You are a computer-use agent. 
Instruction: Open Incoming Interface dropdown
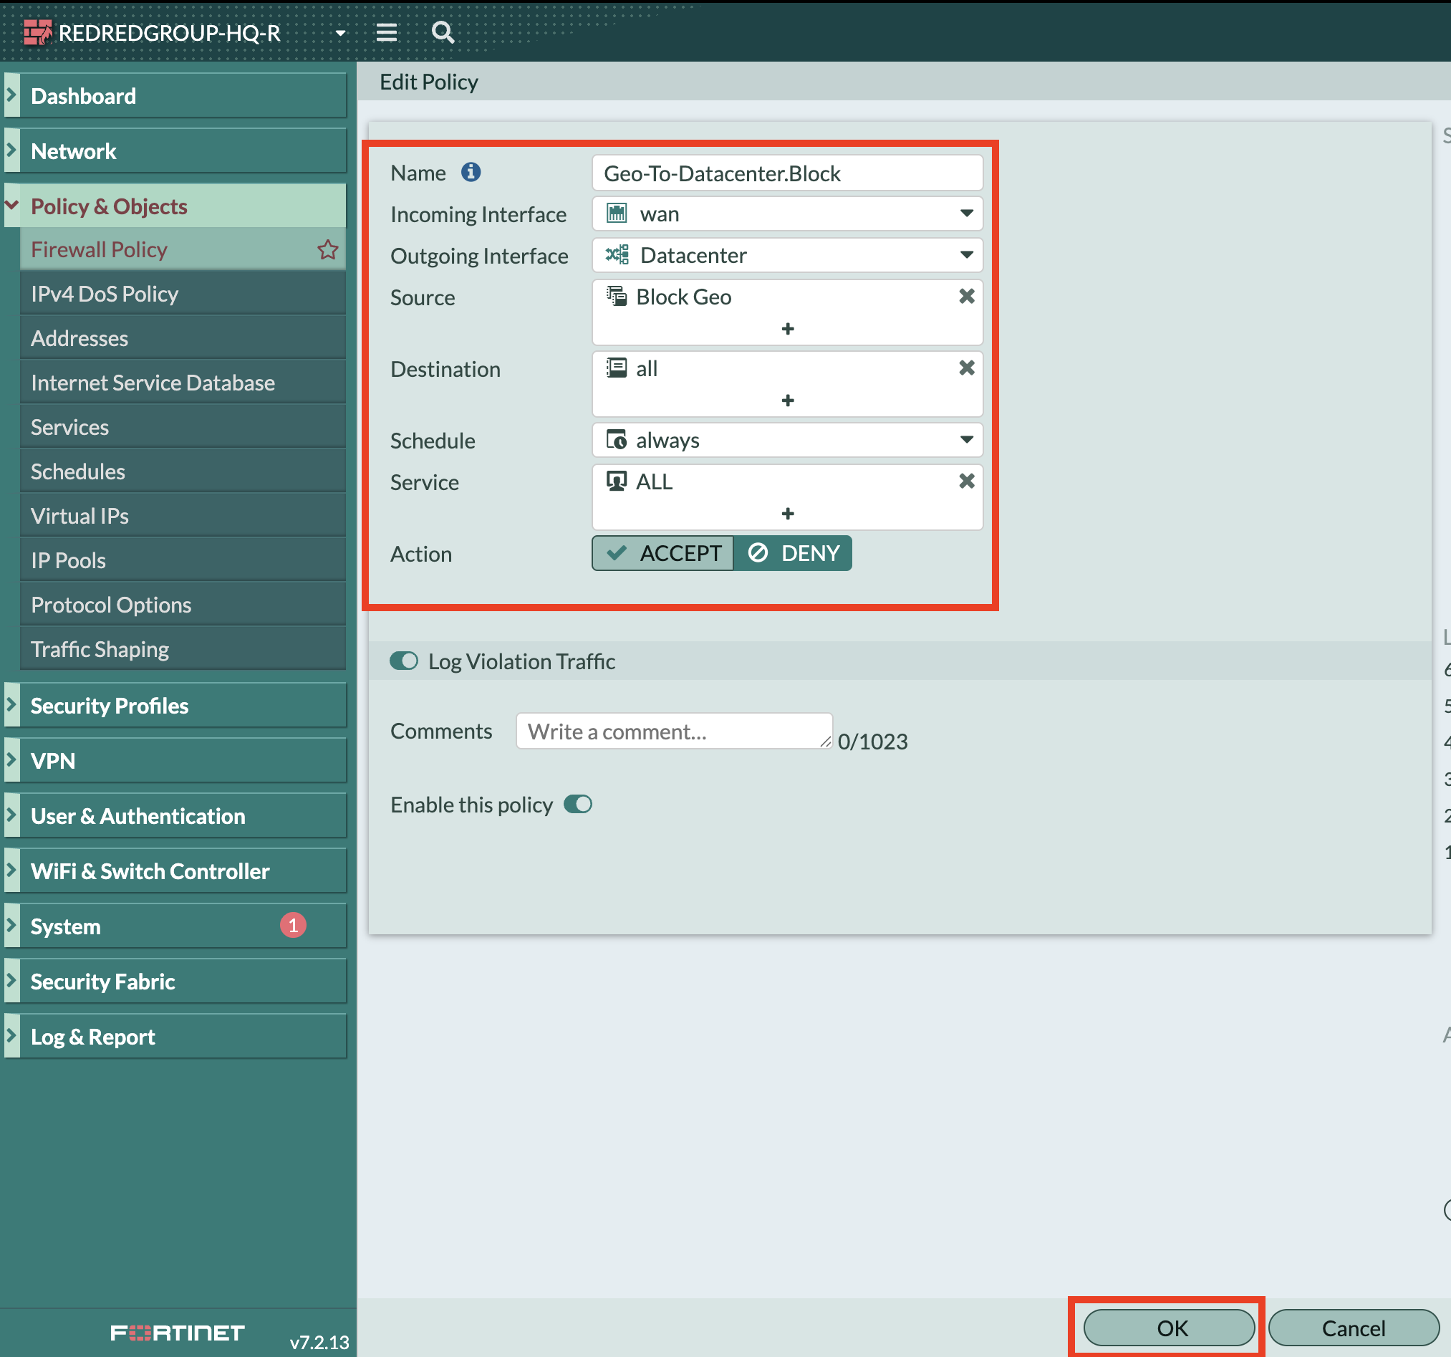click(x=787, y=214)
